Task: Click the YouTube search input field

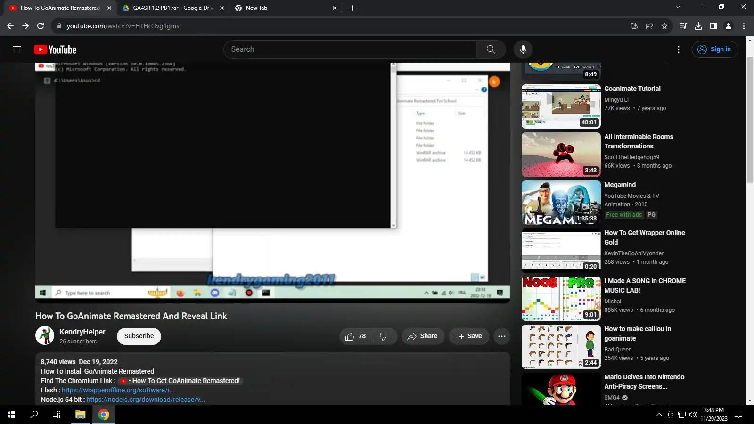Action: pos(350,49)
